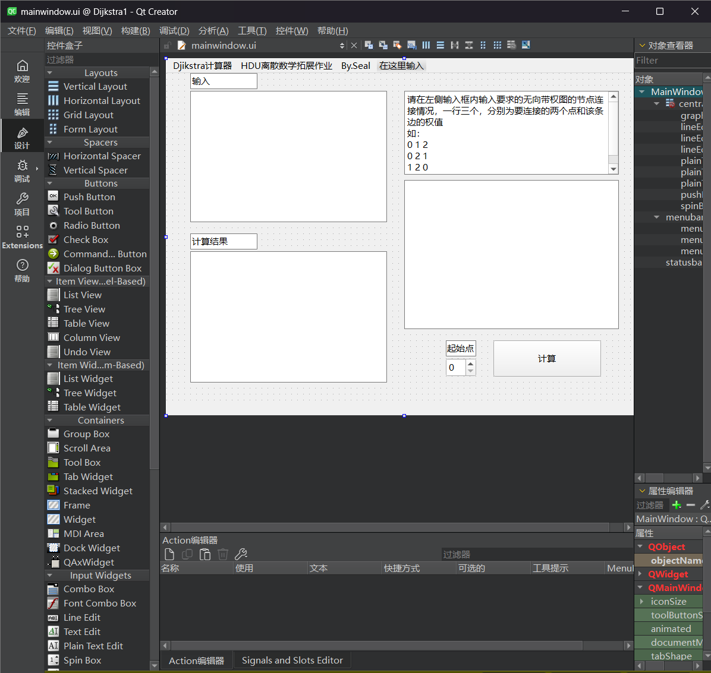Open the 编辑 edit mode in the sidebar
The image size is (711, 673).
point(22,104)
